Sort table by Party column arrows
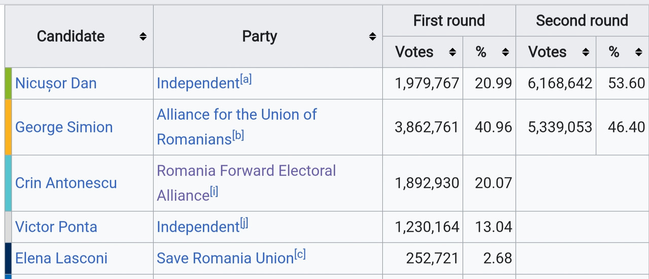649x279 pixels. pos(372,36)
